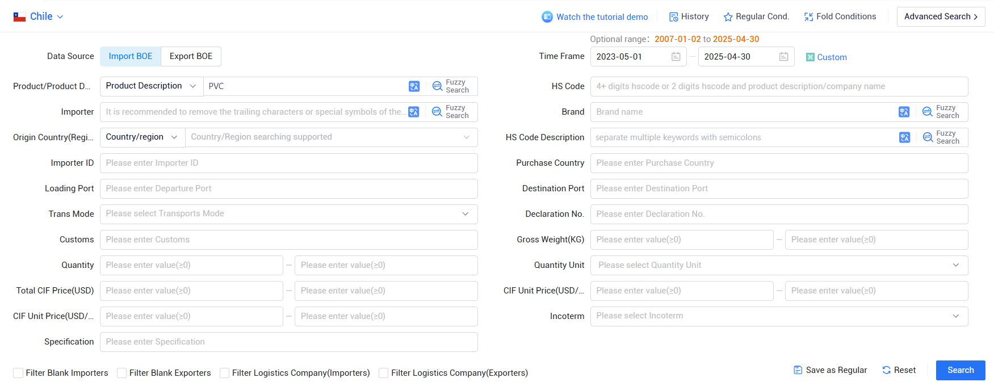Click the translate icon in Brand field
Viewport: 994px width, 386px height.
[x=904, y=112]
